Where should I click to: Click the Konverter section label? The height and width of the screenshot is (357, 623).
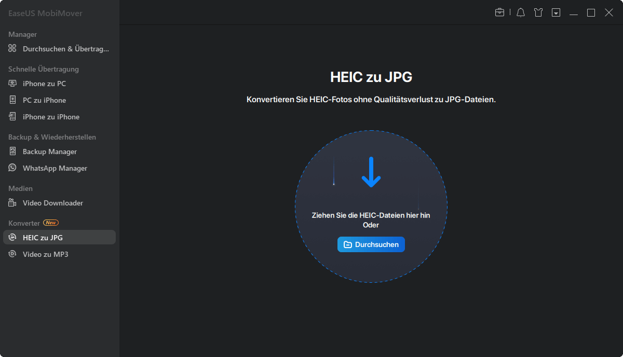(24, 223)
